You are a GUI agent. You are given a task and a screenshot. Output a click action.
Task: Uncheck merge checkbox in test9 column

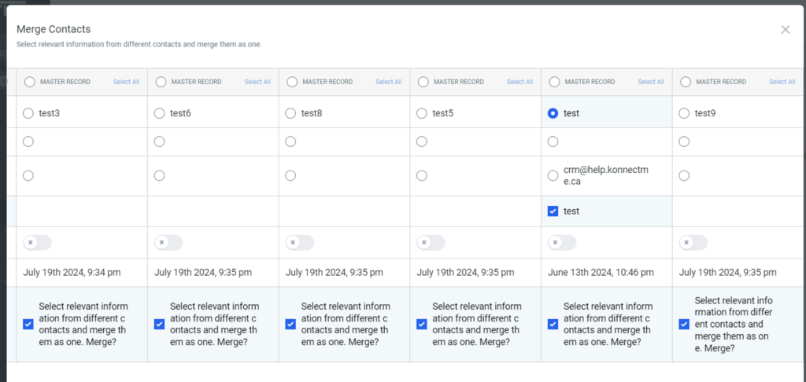(x=685, y=324)
